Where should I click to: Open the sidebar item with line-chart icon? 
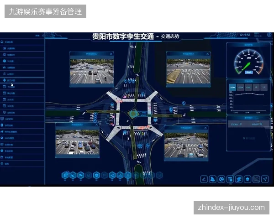point(22,48)
